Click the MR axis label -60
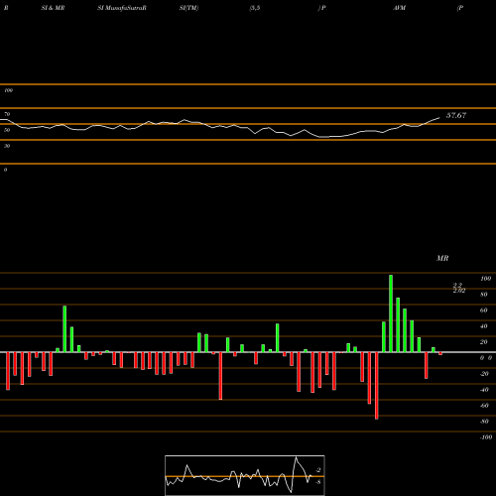Screen dimensions: 496x496 point(484,406)
